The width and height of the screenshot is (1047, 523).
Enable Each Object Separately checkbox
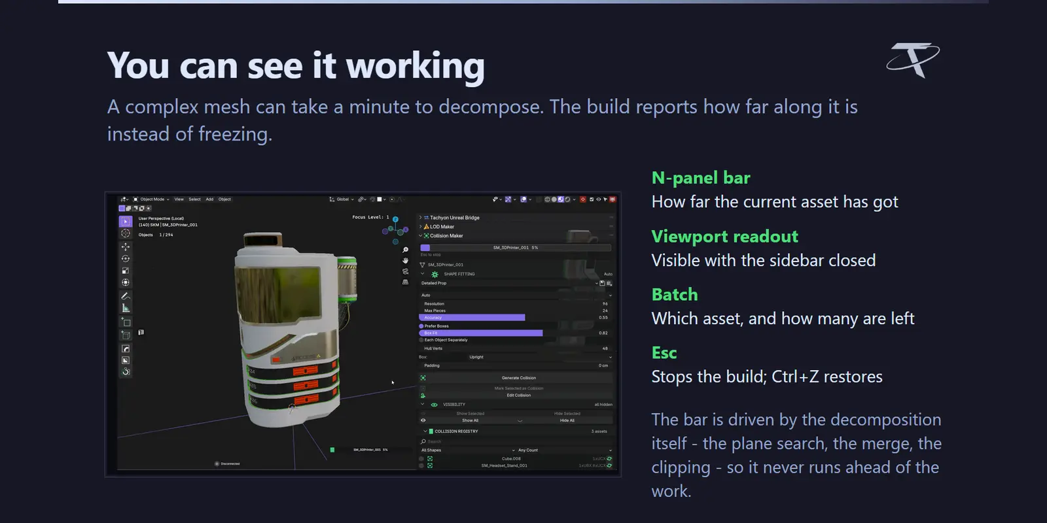(421, 340)
